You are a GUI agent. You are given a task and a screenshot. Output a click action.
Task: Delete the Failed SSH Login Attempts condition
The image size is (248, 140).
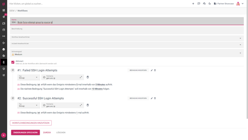pyautogui.click(x=155, y=70)
